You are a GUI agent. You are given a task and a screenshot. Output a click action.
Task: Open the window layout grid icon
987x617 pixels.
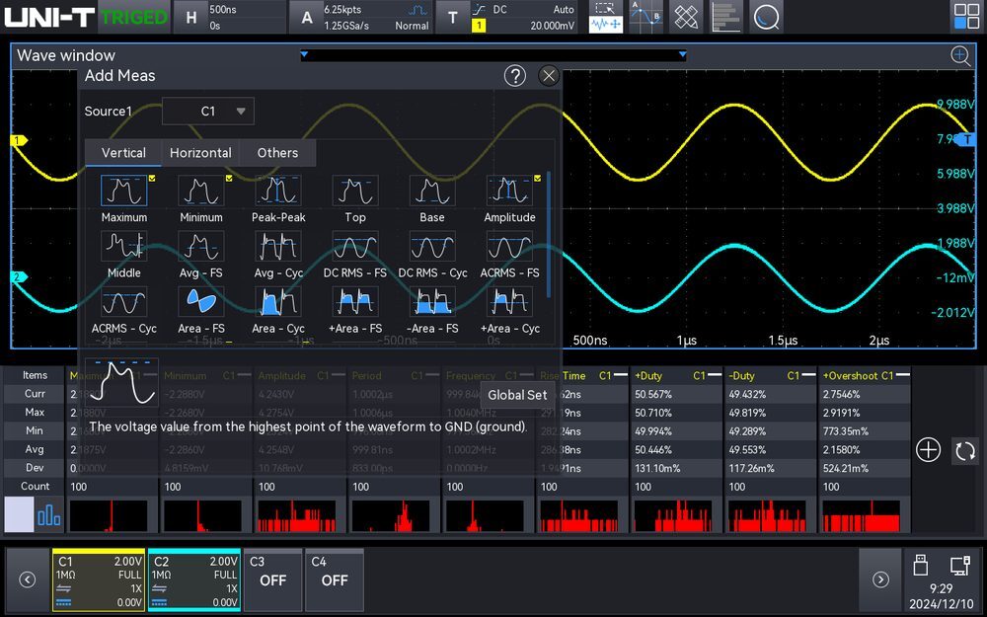pyautogui.click(x=966, y=17)
